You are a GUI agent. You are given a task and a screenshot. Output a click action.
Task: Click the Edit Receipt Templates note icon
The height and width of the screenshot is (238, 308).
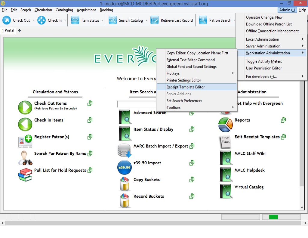pos(225,141)
